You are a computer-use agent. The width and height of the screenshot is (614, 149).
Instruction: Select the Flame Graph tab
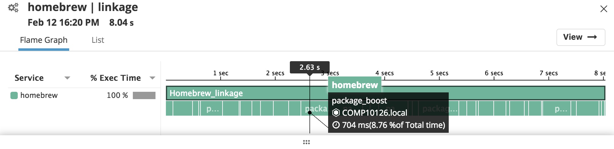(x=44, y=40)
